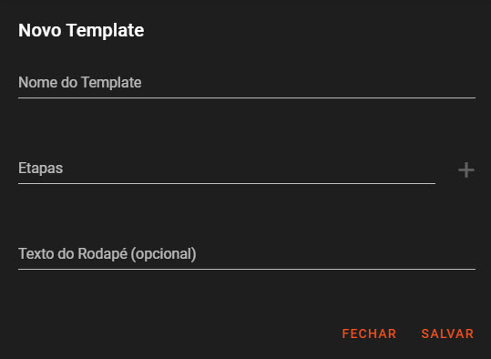Click the Etapas placeholder label
The image size is (491, 359).
(40, 169)
